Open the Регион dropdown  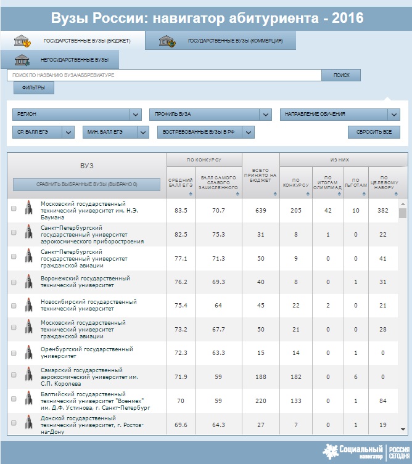pos(77,115)
